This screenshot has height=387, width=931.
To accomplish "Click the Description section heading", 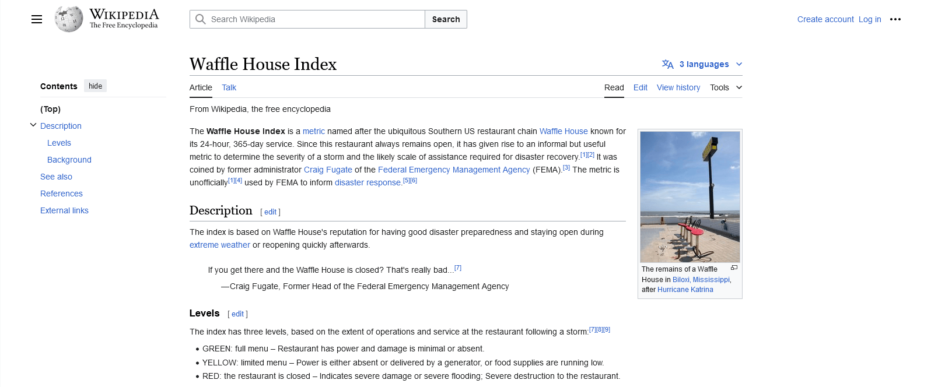I will 221,210.
